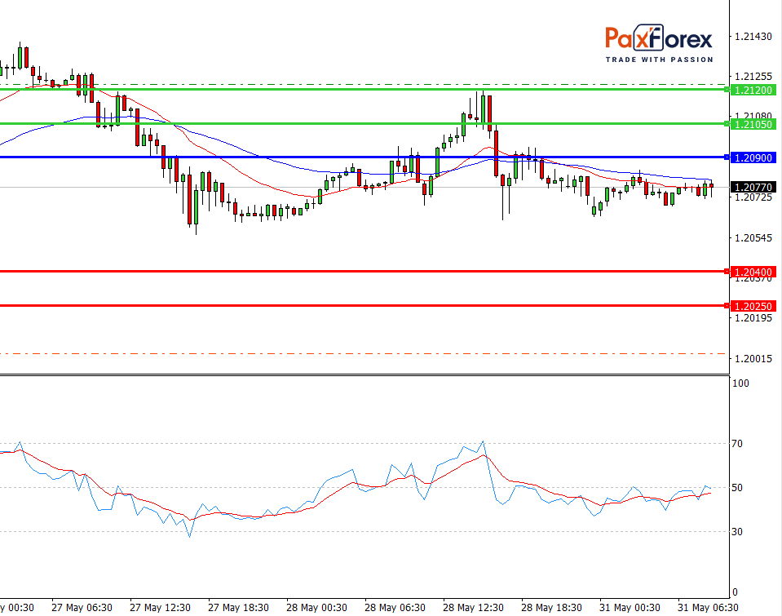
Task: Click the black 1.20770 current price tag
Action: coord(753,188)
